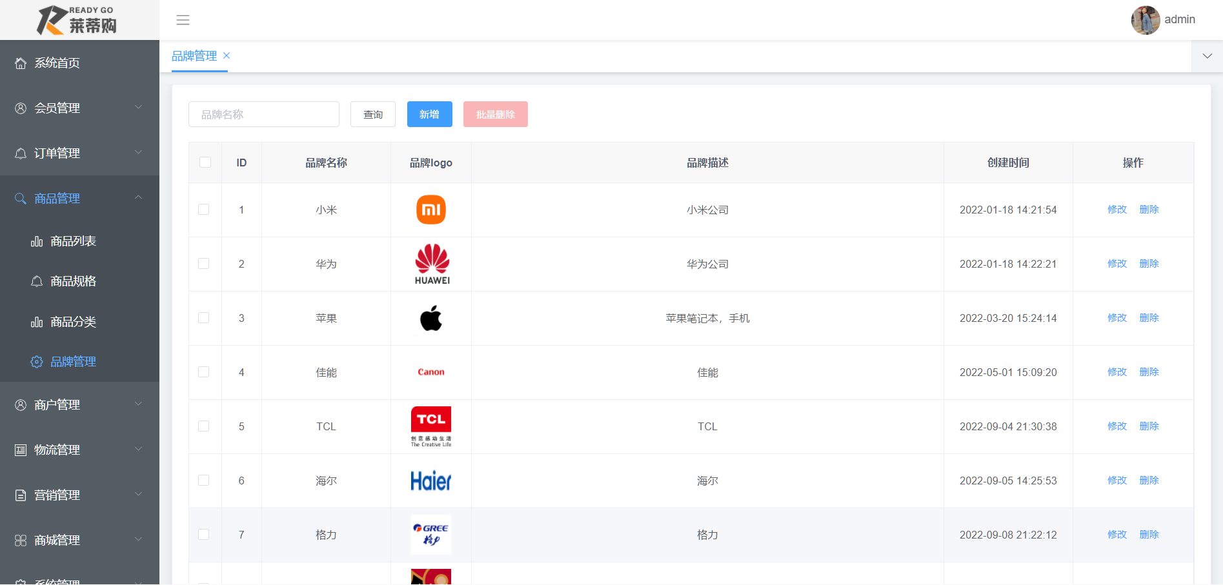
Task: Click the 系统首页 home icon
Action: (21, 63)
